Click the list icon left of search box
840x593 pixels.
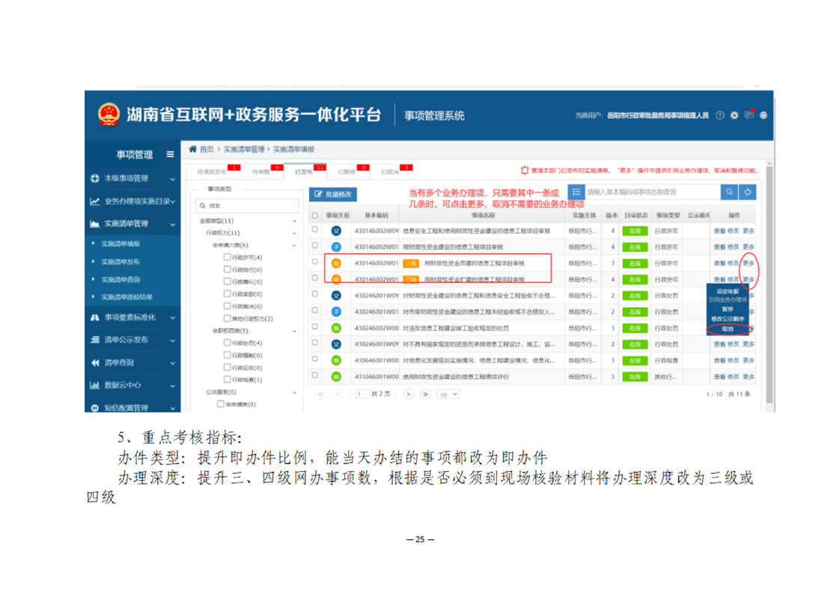(575, 192)
